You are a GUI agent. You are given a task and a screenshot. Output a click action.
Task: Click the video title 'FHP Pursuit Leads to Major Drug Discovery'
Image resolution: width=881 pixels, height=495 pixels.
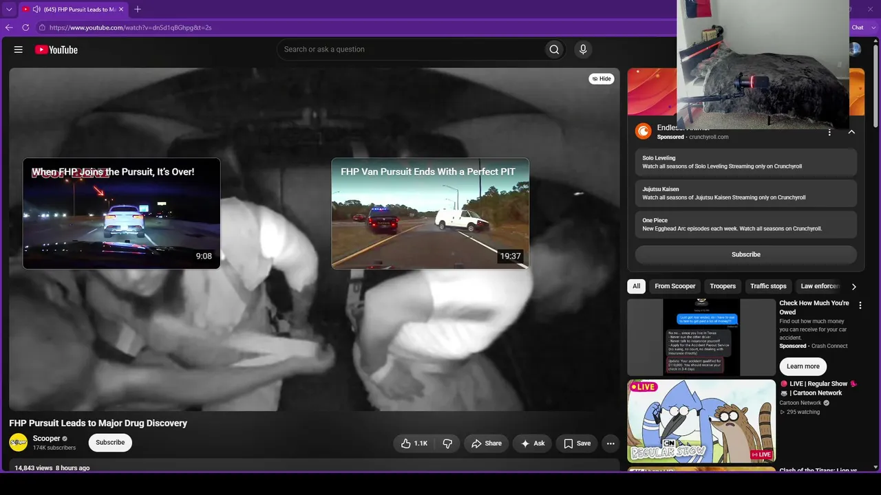tap(98, 423)
